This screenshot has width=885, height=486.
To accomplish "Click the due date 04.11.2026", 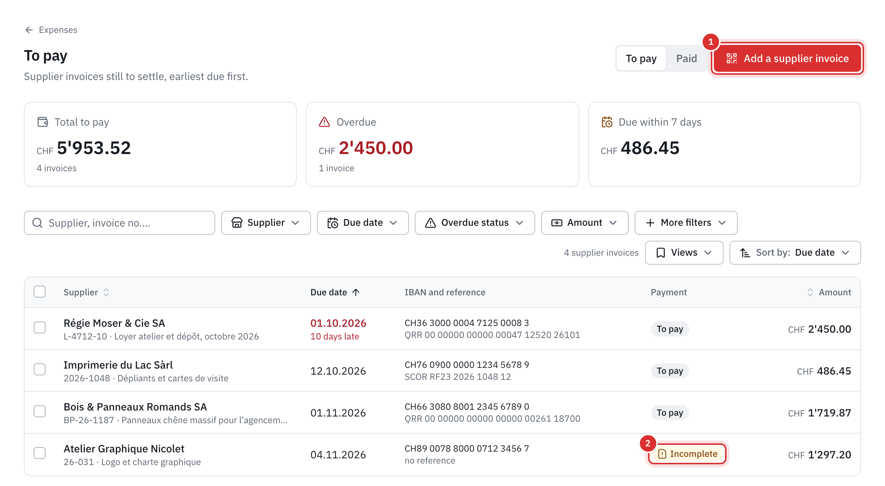I will (338, 455).
